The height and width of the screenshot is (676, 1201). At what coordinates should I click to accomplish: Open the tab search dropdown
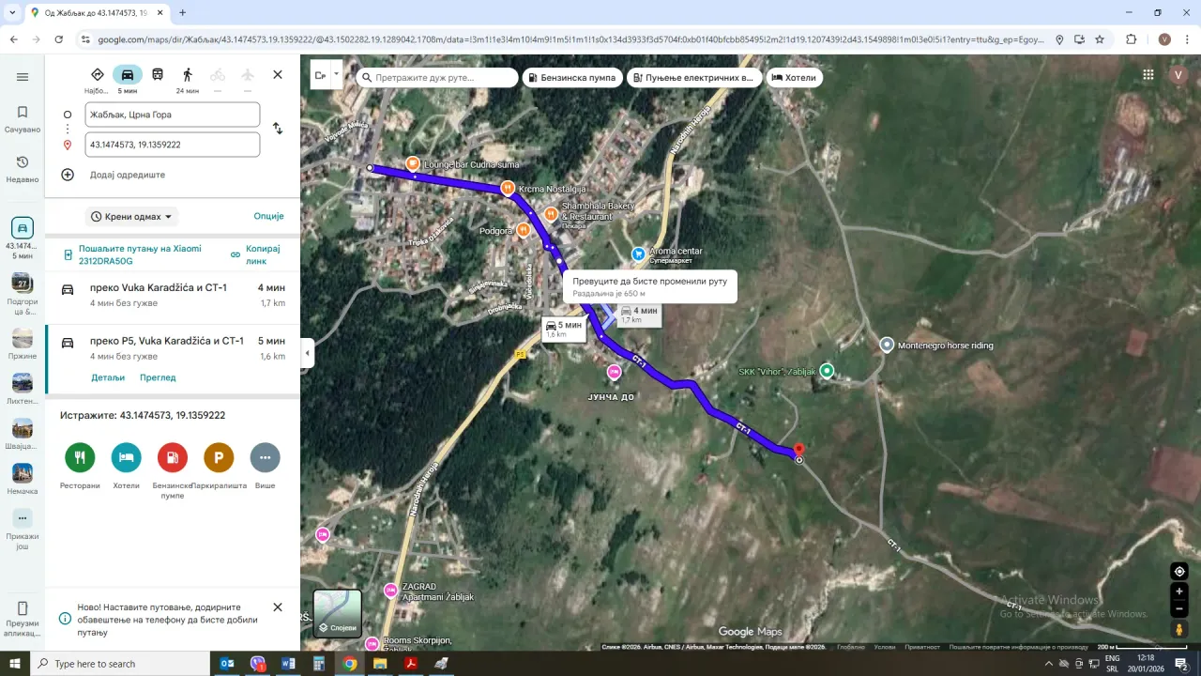click(12, 13)
